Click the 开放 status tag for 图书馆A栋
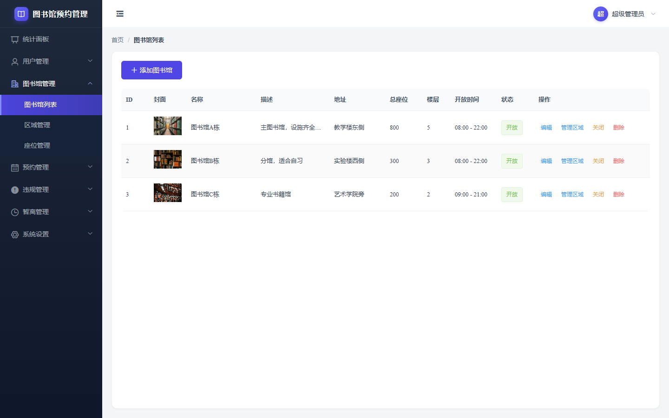Image resolution: width=669 pixels, height=418 pixels. tap(512, 128)
